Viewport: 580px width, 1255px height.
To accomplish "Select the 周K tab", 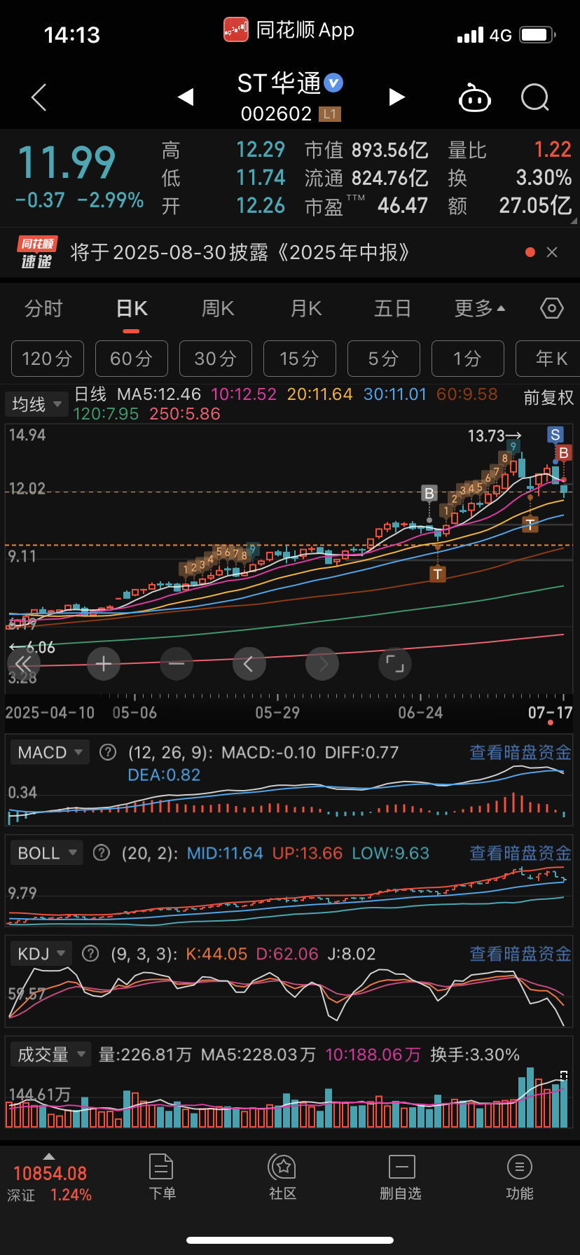I will 218,309.
